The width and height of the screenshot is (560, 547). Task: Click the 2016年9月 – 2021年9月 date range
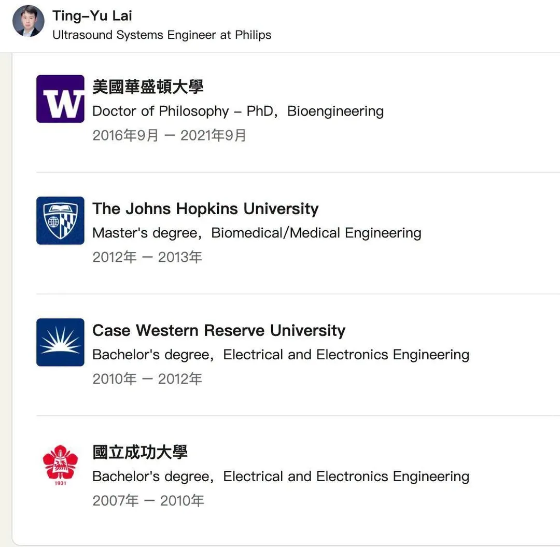pyautogui.click(x=169, y=135)
